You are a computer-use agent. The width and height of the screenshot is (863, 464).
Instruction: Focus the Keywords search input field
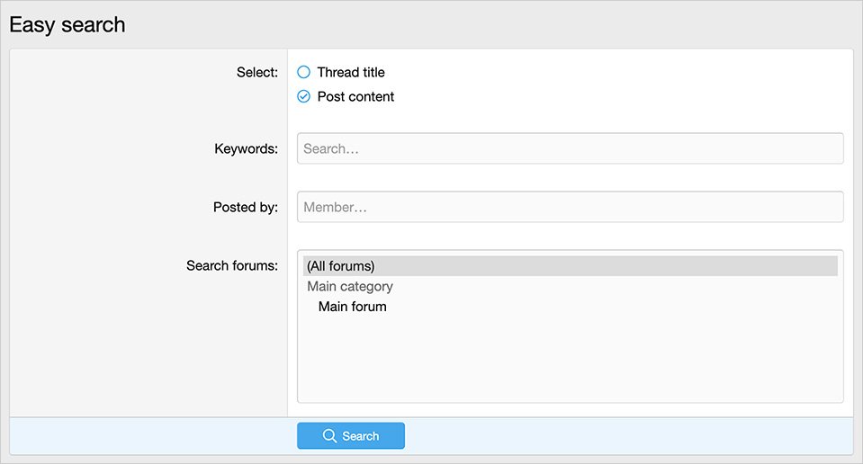coord(570,148)
